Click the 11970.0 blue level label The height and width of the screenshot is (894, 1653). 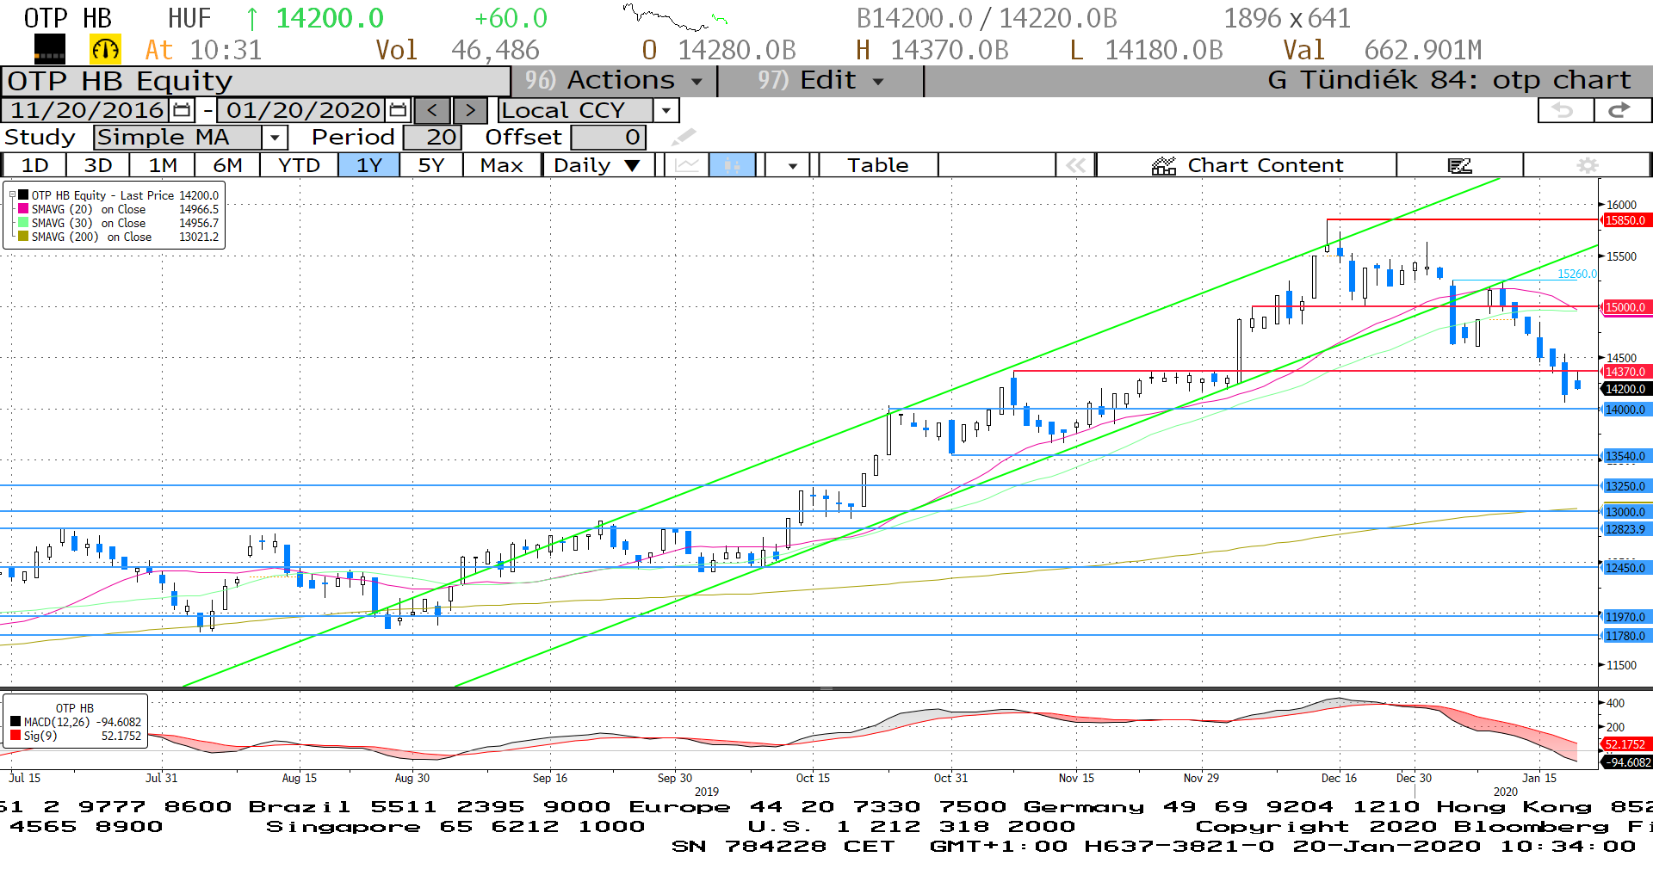click(1625, 617)
